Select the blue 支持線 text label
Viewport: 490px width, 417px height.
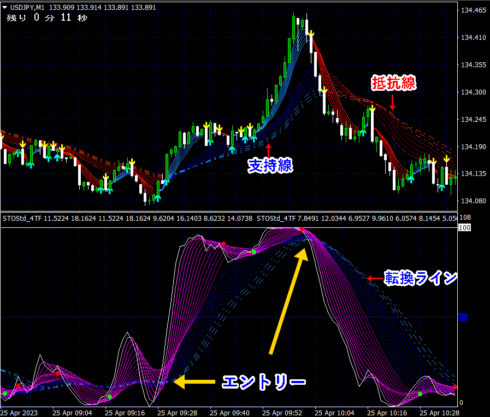point(270,165)
